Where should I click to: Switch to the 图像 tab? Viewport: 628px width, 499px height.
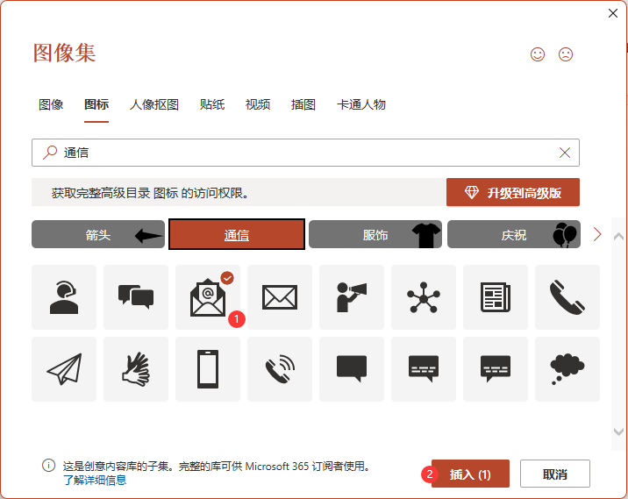point(51,104)
